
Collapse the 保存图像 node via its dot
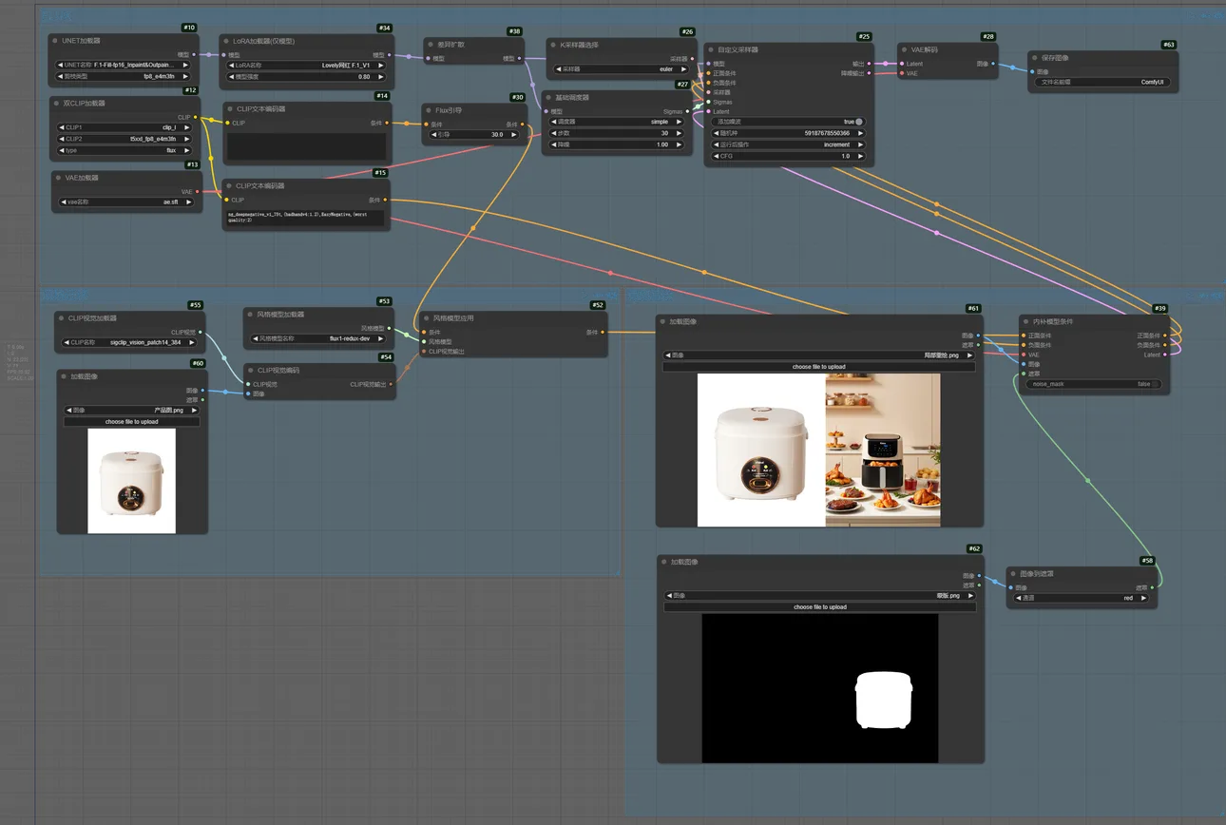(x=1035, y=58)
